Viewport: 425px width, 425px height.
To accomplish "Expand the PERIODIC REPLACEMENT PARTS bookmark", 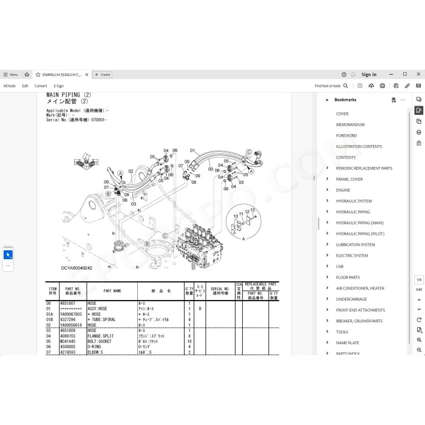I will [327, 168].
